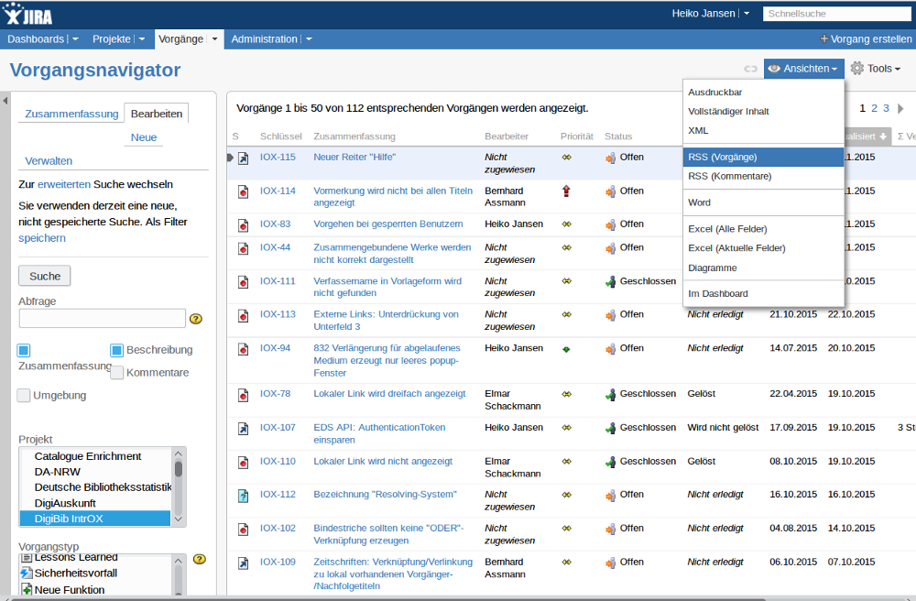Select Excel (Alle Felder) export option
The width and height of the screenshot is (916, 601).
click(x=727, y=229)
